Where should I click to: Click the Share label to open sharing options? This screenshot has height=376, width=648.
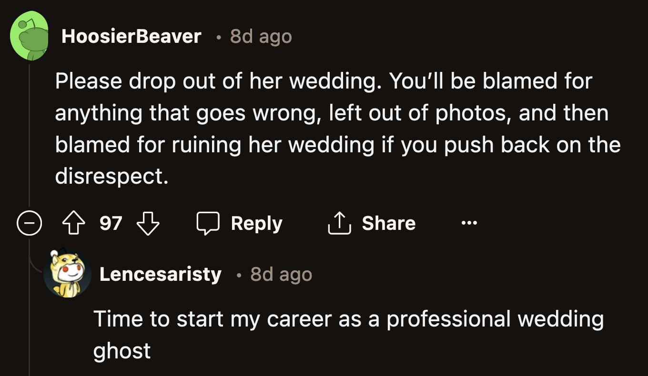(389, 223)
